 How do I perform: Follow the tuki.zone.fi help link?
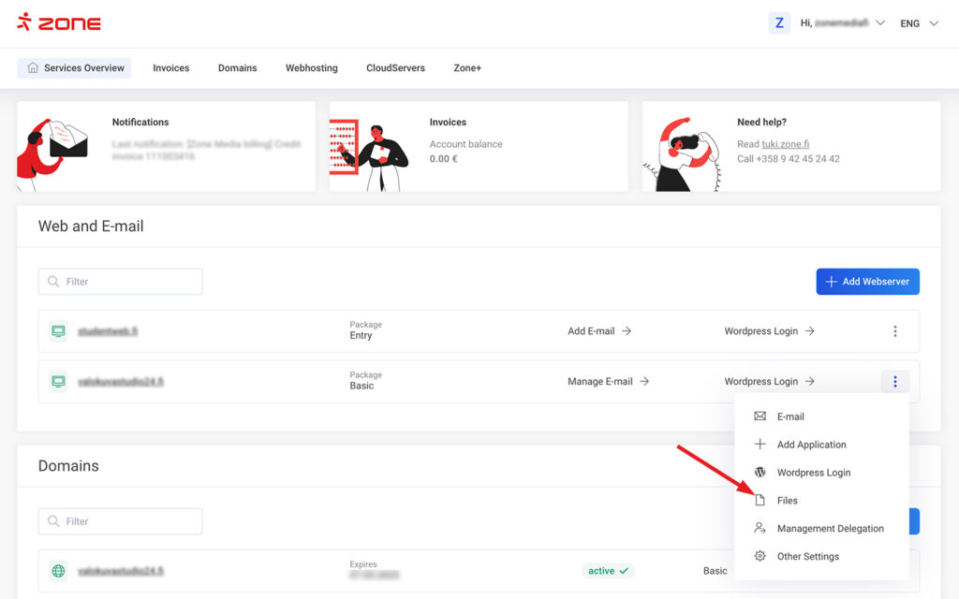tap(785, 144)
